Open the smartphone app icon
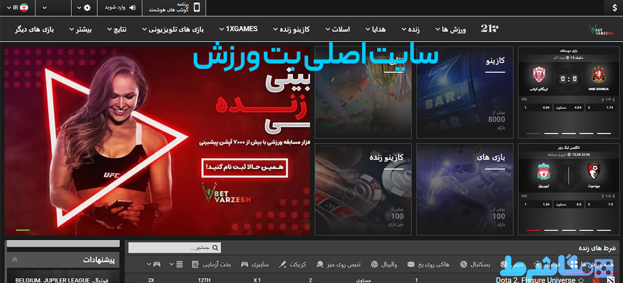The height and width of the screenshot is (283, 623). click(x=197, y=8)
